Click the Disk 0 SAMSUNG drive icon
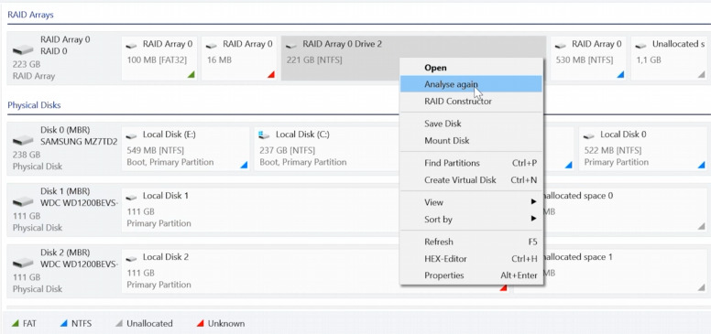 (23, 140)
